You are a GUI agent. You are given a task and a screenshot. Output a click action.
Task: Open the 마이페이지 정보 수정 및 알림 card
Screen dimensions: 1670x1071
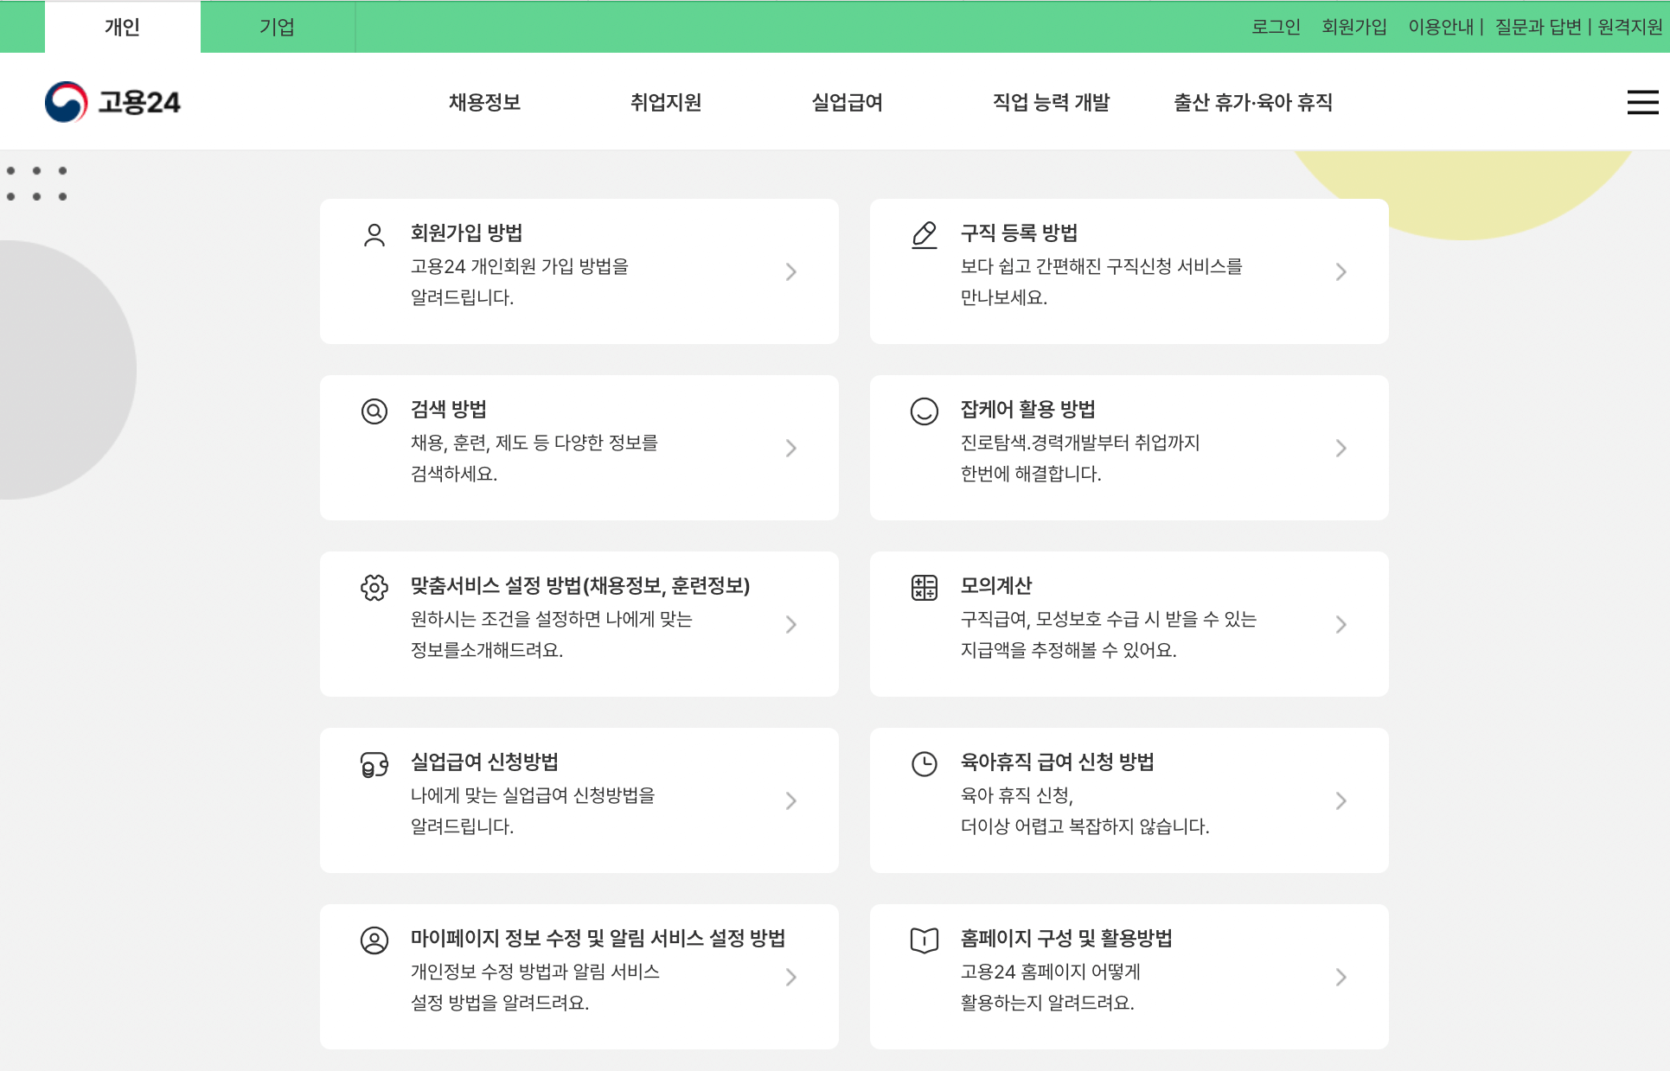pyautogui.click(x=579, y=977)
